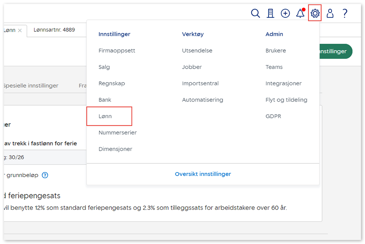
Task: Select Lønn in settings menu
Action: [x=105, y=116]
